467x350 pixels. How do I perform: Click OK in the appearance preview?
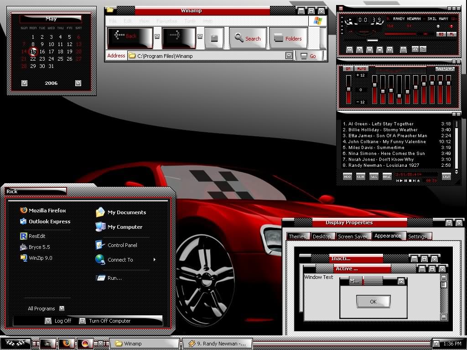(x=373, y=302)
